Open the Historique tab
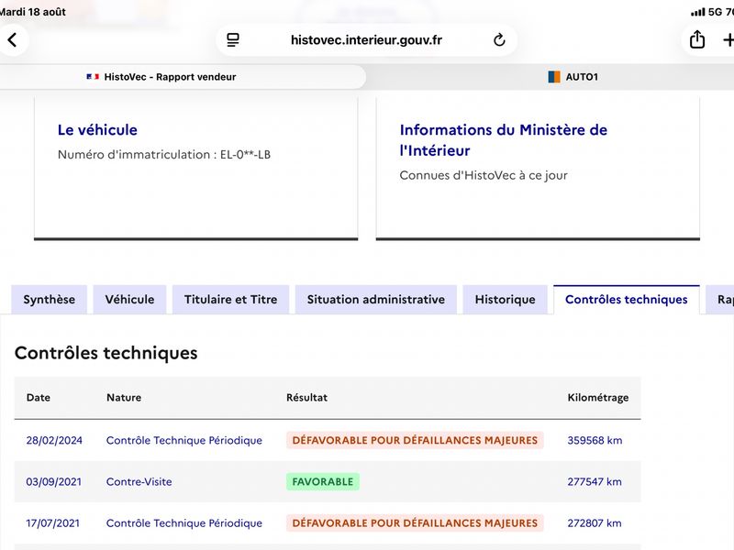 click(506, 300)
